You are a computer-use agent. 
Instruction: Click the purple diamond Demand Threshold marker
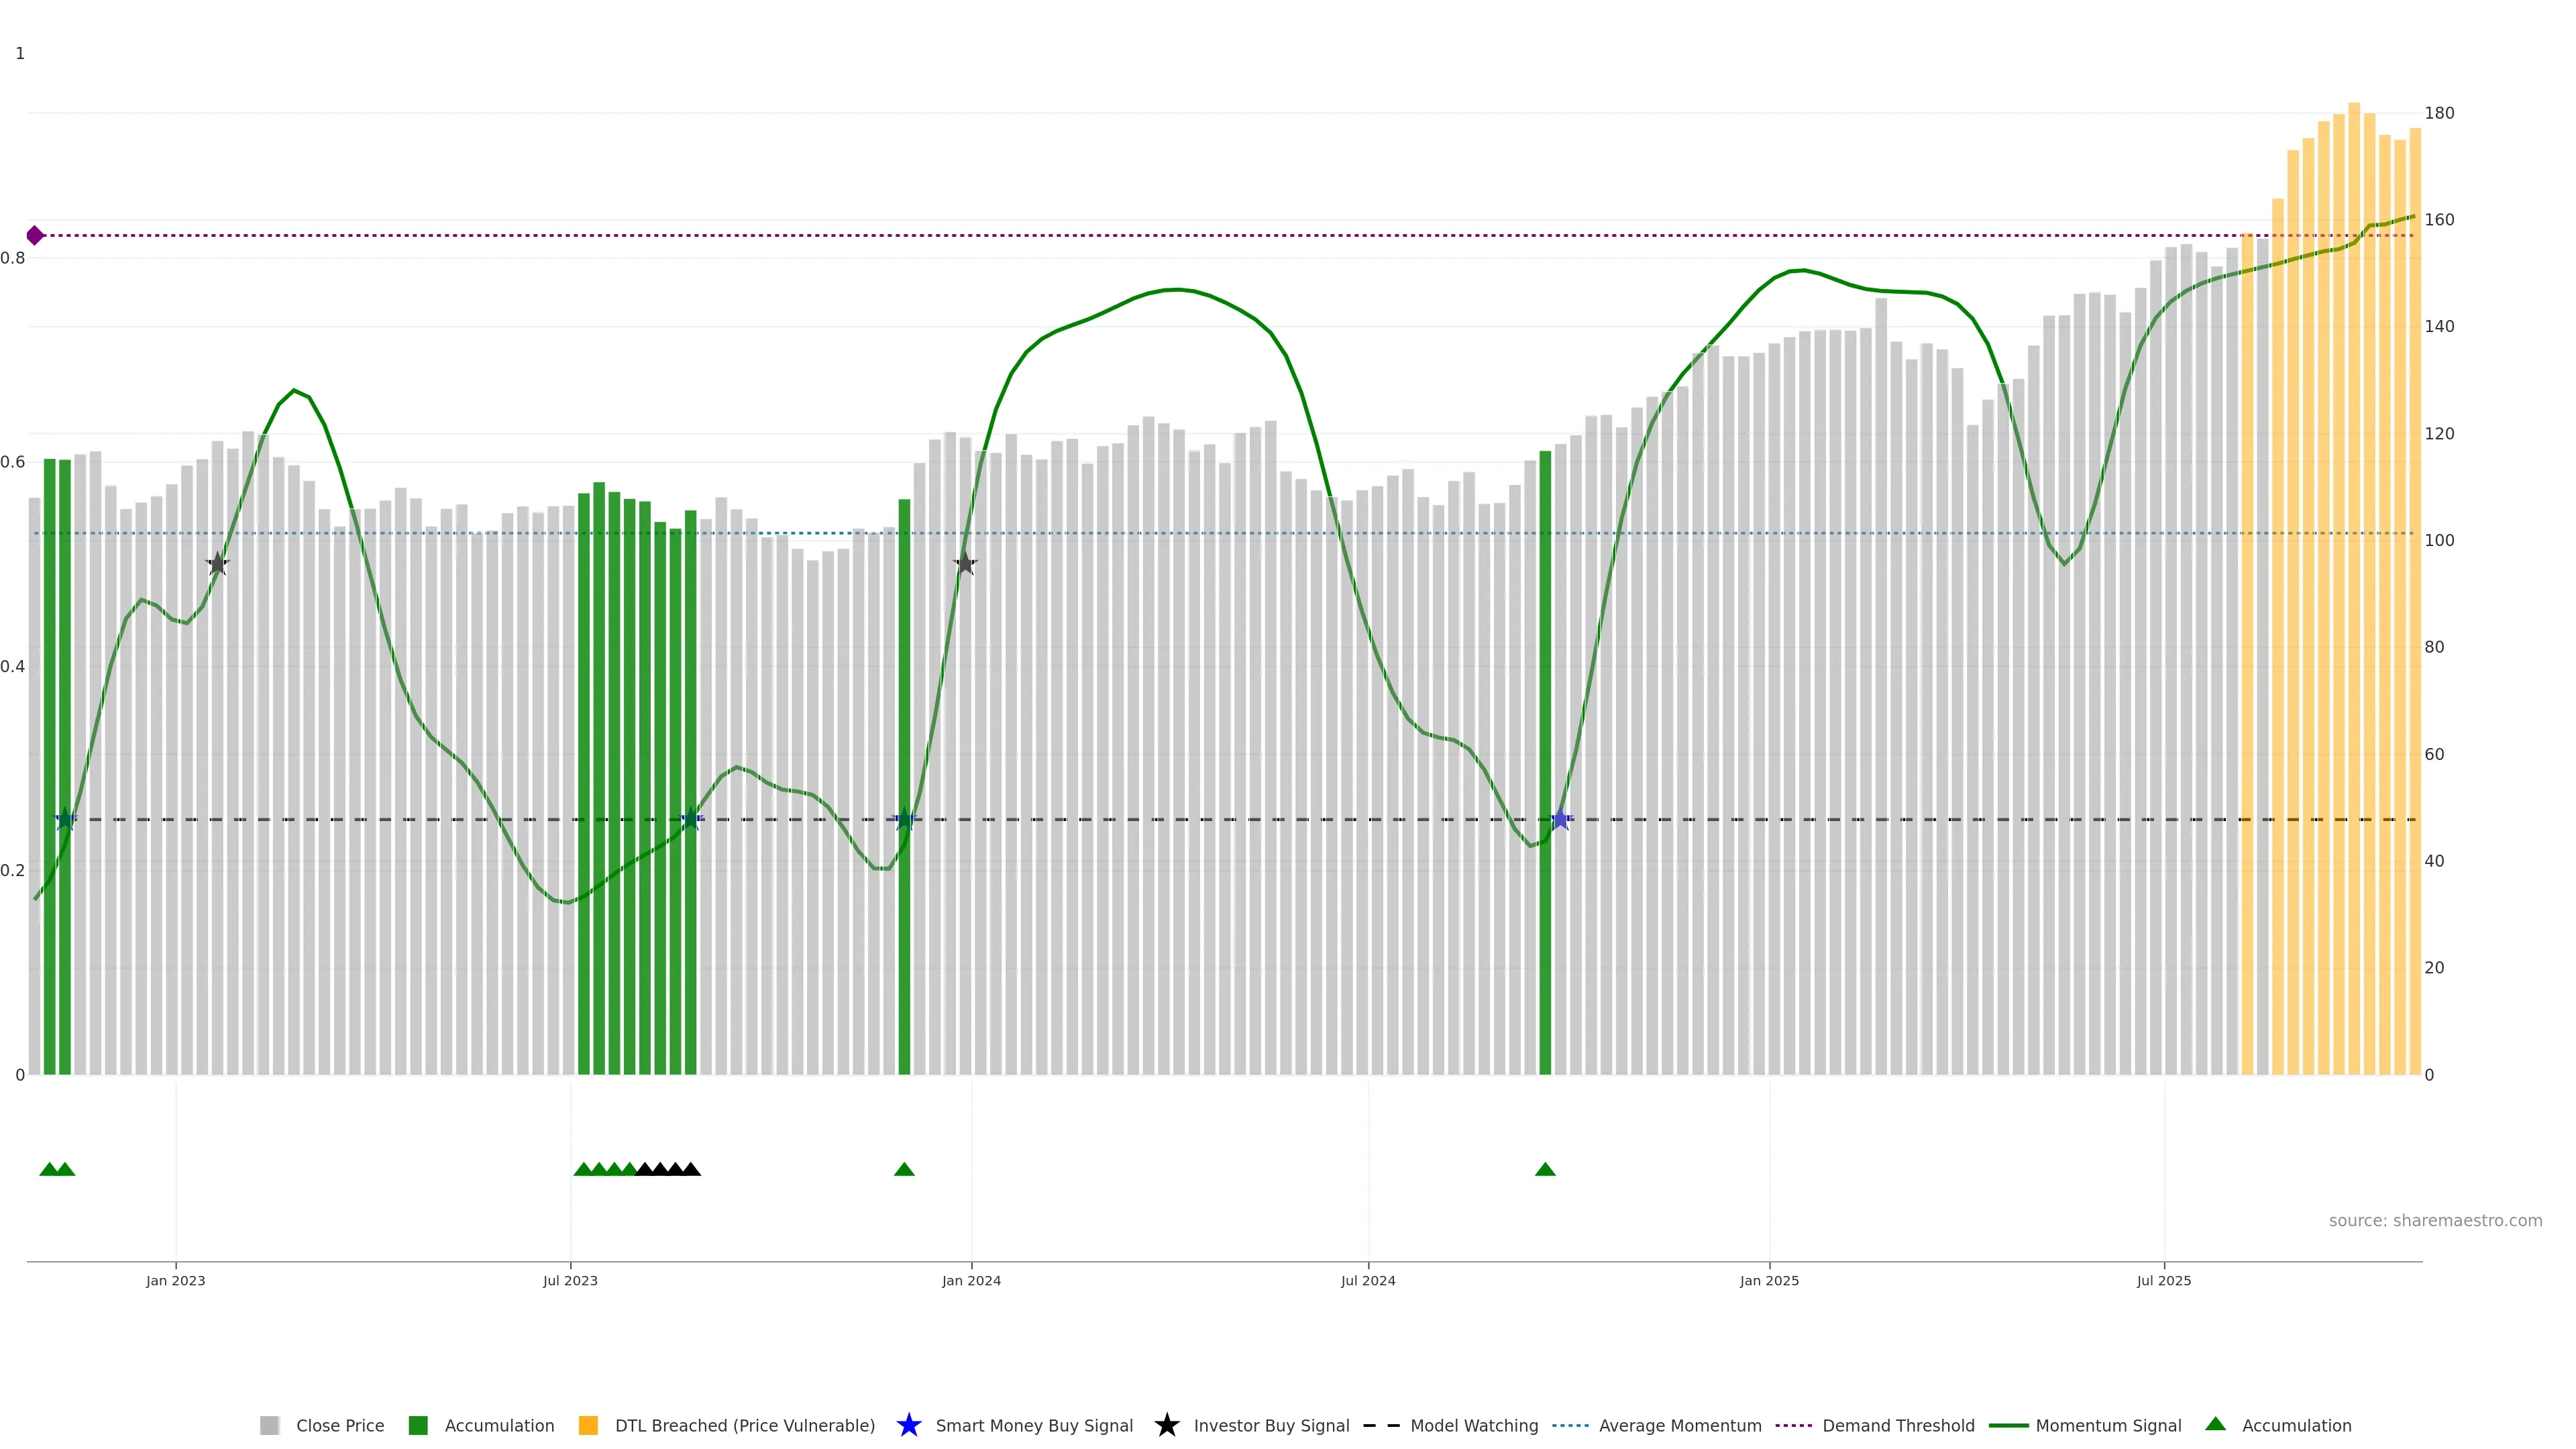(35, 236)
